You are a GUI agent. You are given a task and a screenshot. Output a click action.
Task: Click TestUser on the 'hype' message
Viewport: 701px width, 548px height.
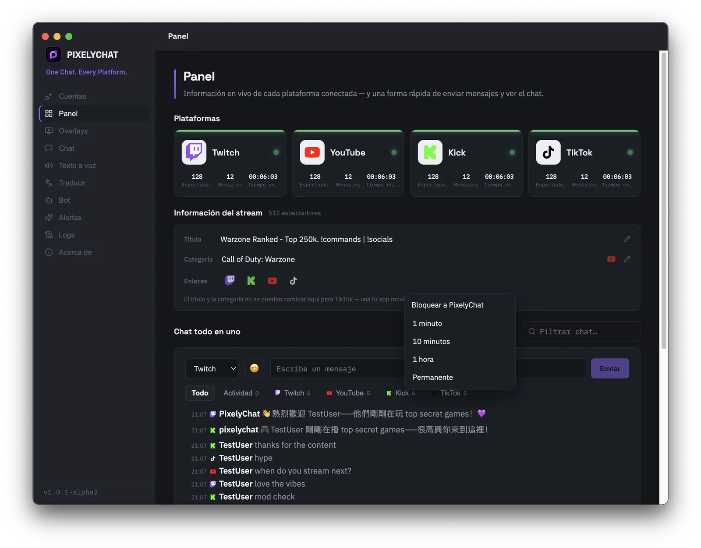(236, 458)
